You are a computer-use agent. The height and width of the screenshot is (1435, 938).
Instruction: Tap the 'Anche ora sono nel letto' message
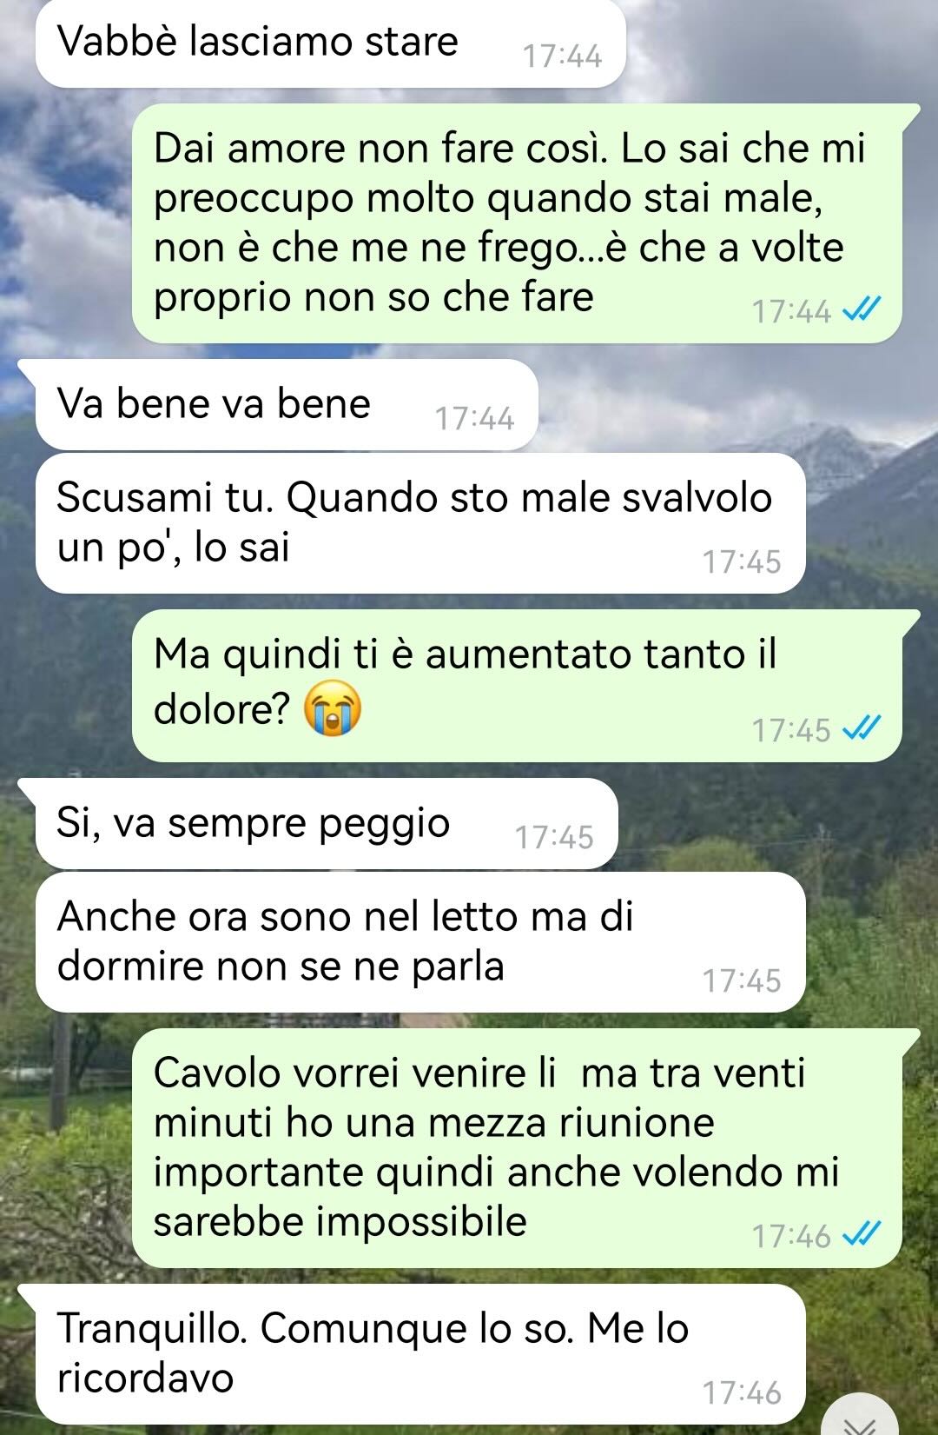(x=420, y=942)
